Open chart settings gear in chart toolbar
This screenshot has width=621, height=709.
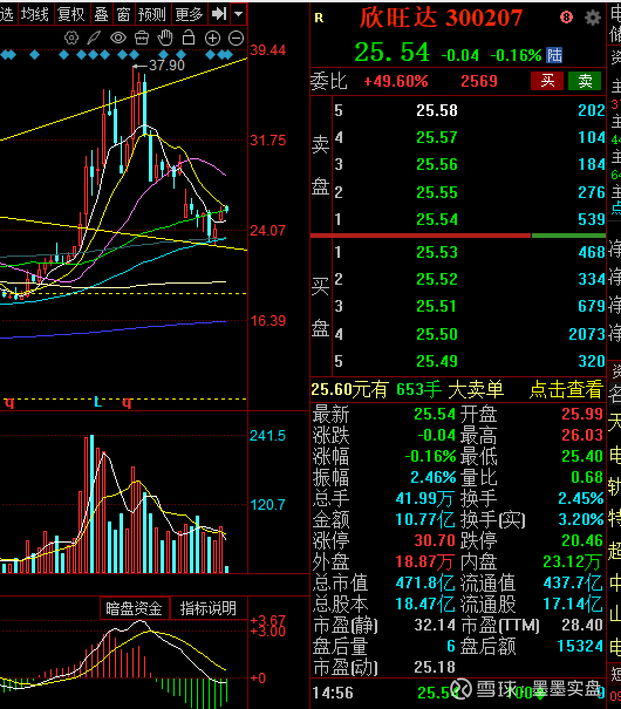point(71,39)
